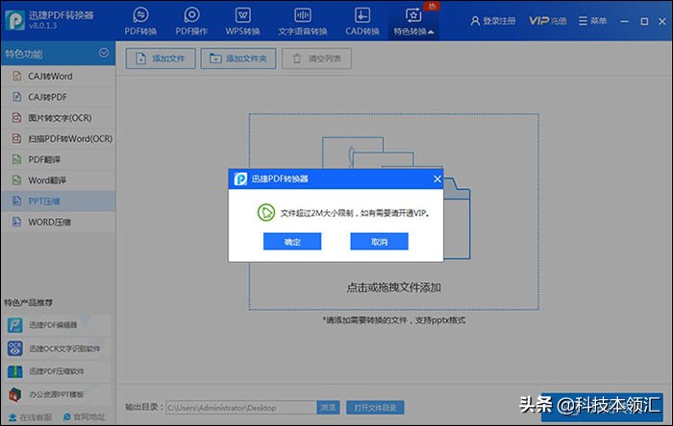Switch to WPS转换 tab

click(x=242, y=21)
